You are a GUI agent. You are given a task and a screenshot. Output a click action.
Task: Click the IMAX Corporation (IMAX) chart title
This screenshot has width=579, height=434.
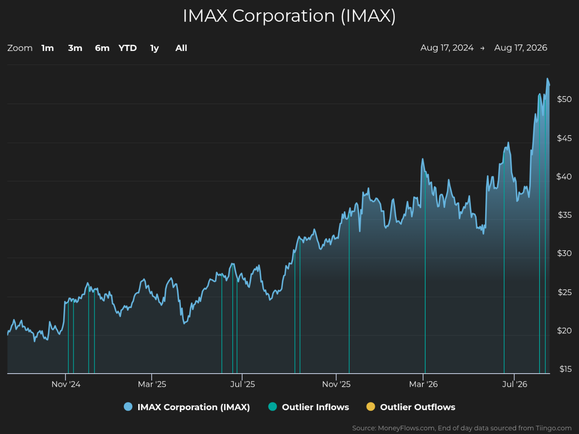pos(289,16)
